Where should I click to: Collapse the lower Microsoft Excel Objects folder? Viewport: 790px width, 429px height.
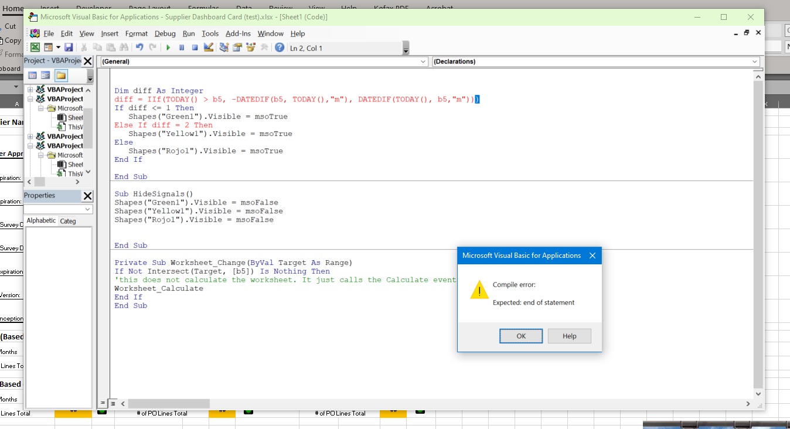coord(41,155)
